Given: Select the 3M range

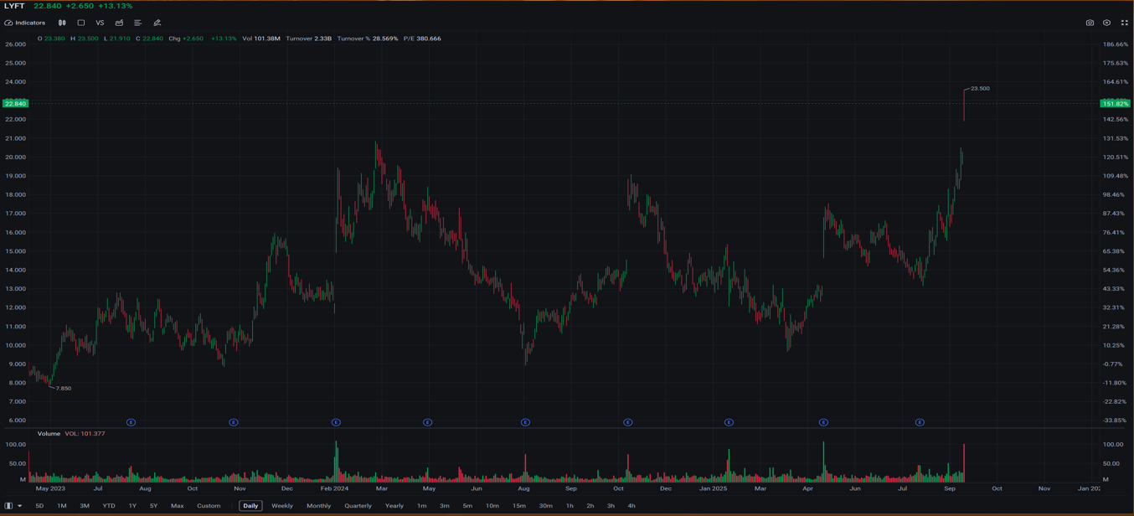Looking at the screenshot, I should (85, 506).
